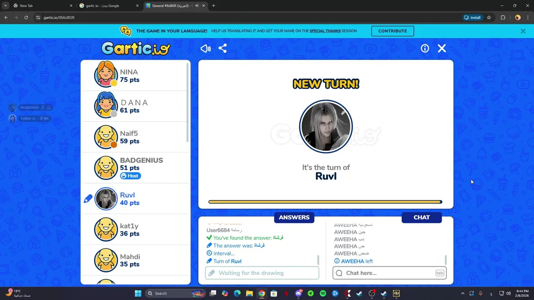Open Microsoft Edge from the taskbar
This screenshot has width=534, height=300.
click(x=237, y=293)
